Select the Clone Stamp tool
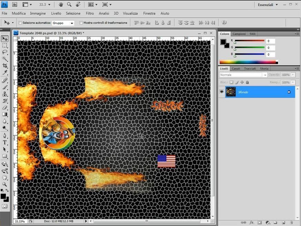Image resolution: width=301 pixels, height=226 pixels. tap(5, 94)
